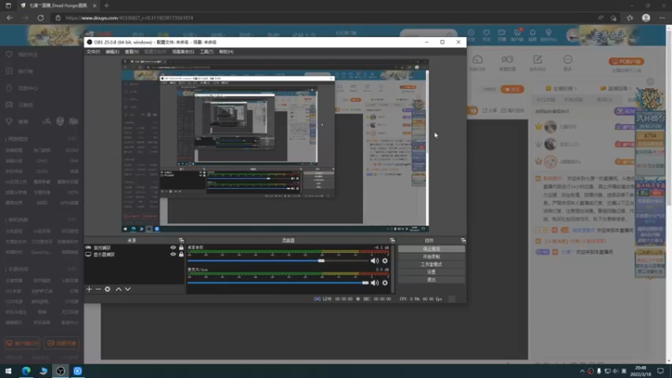Open the 编辑(E) menu in OBS
Screen dimensions: 672x378
coord(113,52)
